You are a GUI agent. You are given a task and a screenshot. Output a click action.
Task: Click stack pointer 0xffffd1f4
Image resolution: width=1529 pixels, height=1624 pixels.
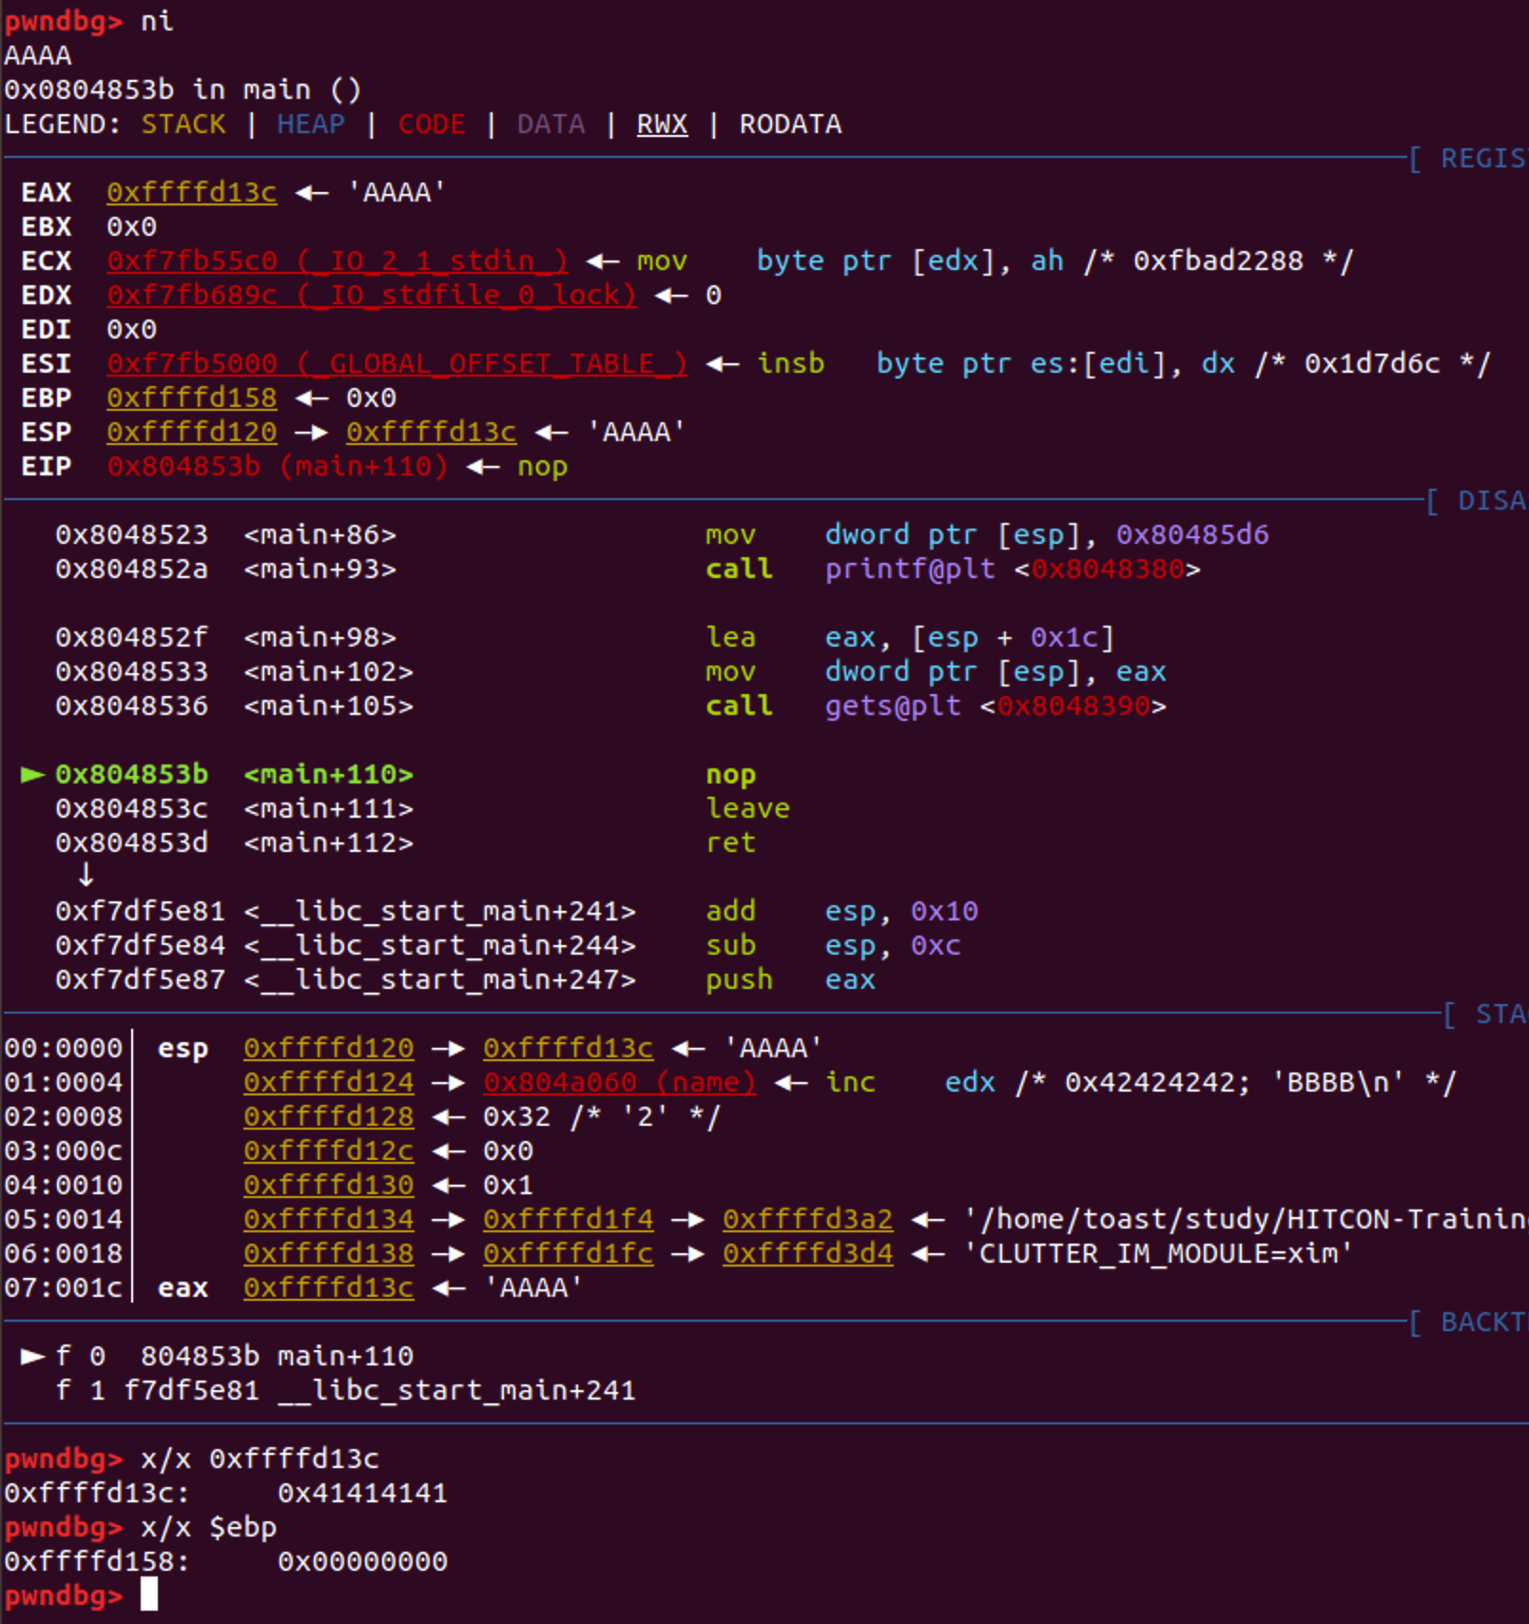pyautogui.click(x=568, y=1219)
